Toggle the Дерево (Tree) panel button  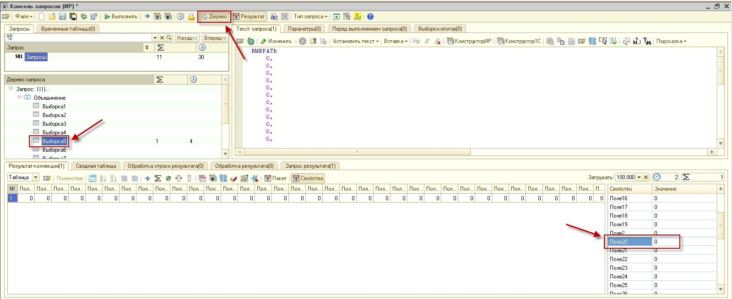[214, 16]
